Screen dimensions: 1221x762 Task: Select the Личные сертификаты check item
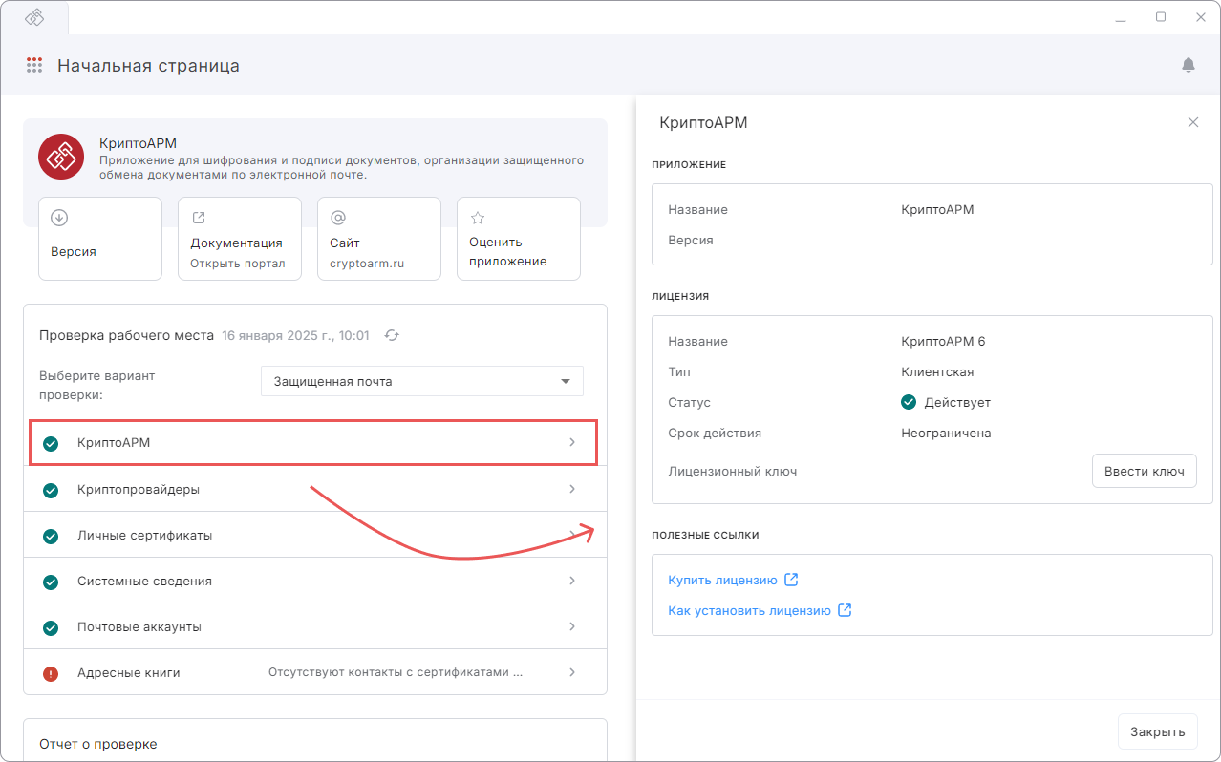tap(315, 535)
